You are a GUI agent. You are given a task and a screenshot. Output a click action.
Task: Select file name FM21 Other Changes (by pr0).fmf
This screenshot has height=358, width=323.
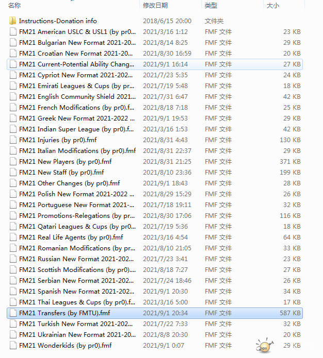click(70, 183)
